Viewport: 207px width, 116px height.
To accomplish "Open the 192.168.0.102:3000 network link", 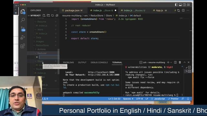I will [x=103, y=75].
